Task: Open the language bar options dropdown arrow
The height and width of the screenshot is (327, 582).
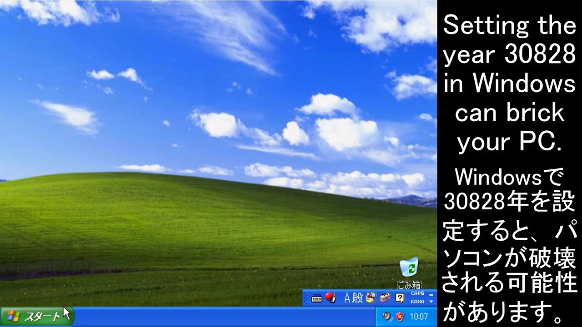Action: pyautogui.click(x=431, y=302)
